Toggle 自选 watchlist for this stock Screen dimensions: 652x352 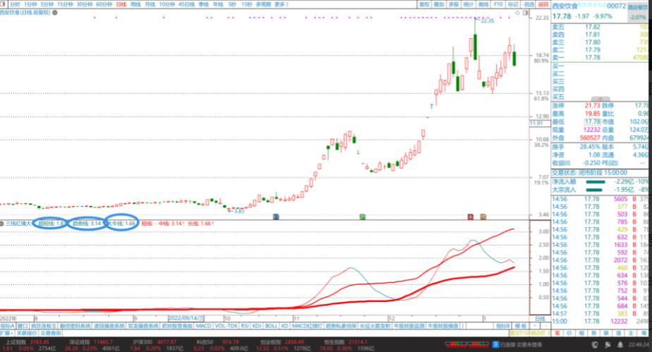click(529, 4)
